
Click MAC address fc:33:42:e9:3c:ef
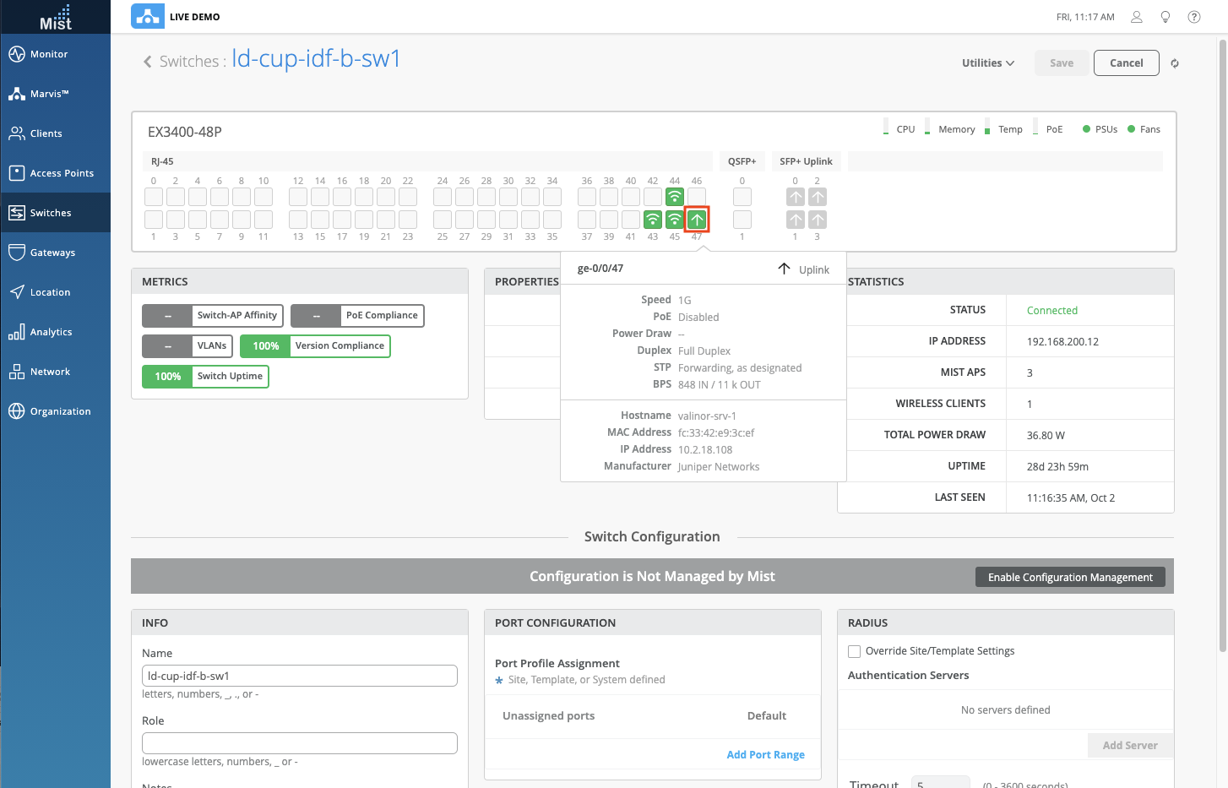716,433
